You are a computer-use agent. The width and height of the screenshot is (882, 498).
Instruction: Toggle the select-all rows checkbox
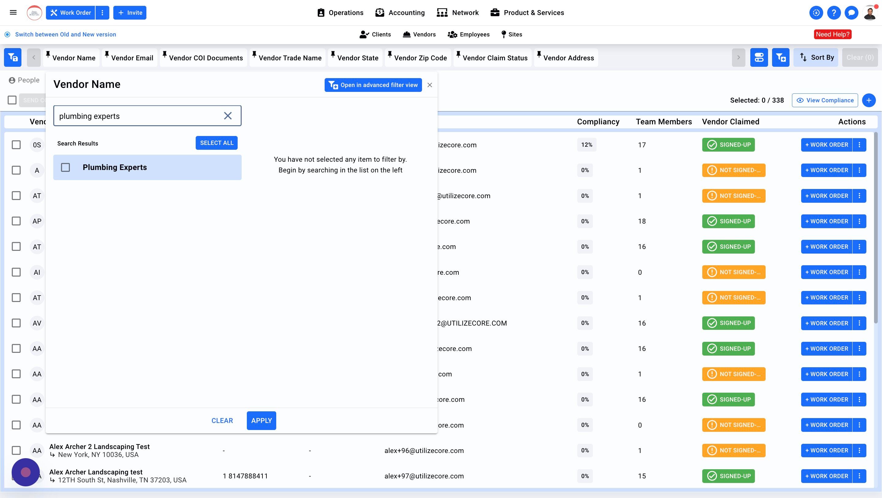(x=12, y=100)
